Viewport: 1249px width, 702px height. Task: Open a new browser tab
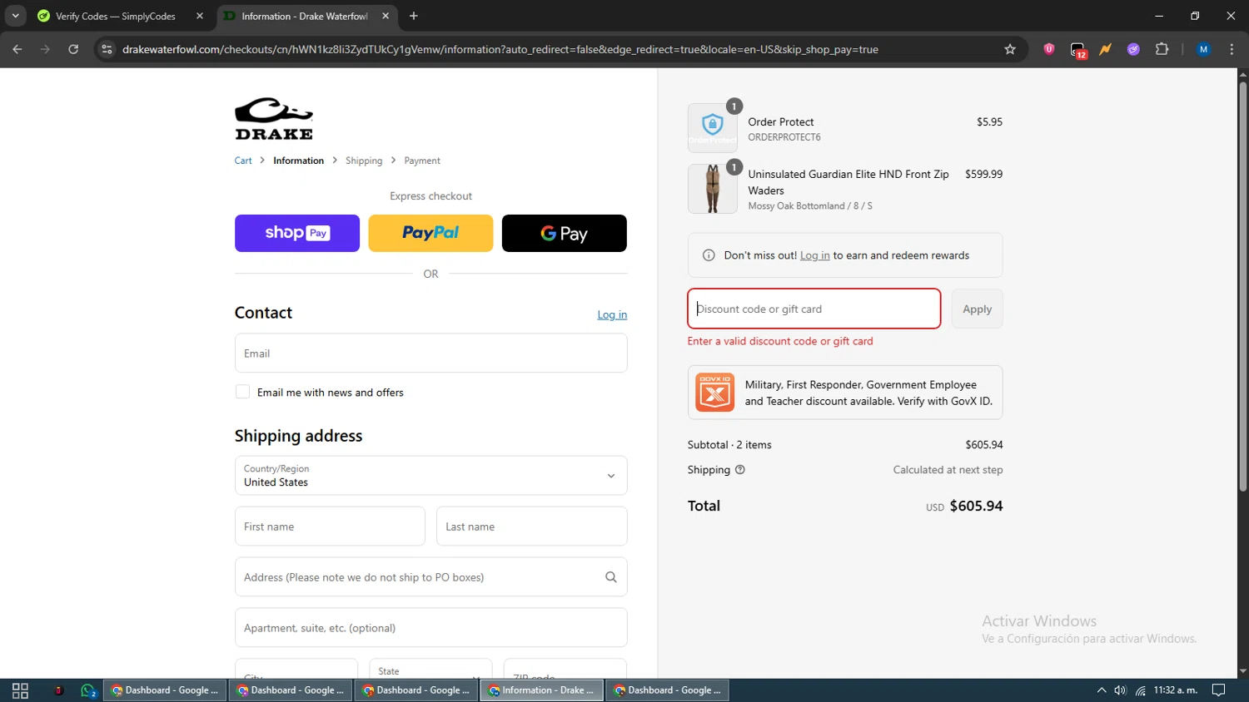tap(414, 16)
